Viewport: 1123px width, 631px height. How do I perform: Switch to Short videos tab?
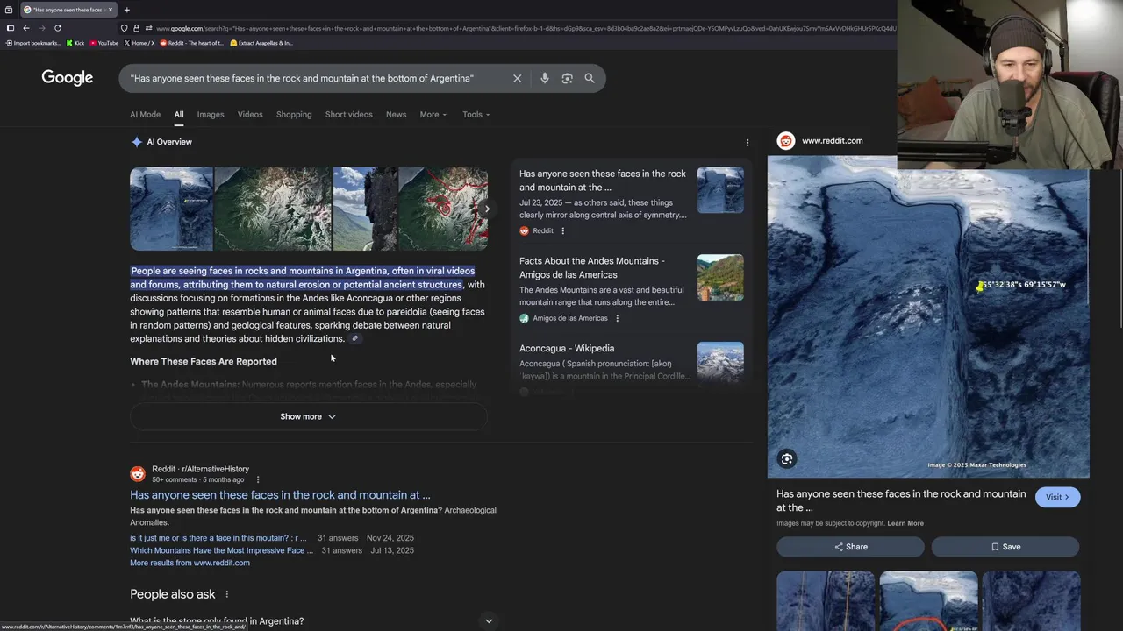348,115
